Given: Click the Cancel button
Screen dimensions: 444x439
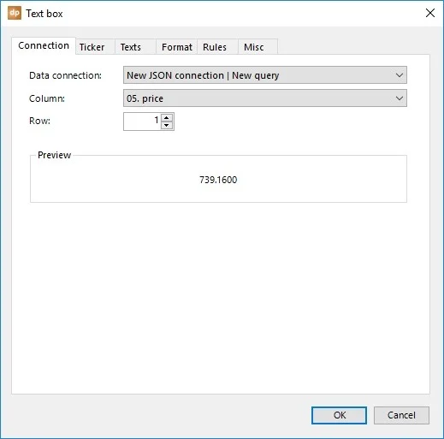Looking at the screenshot, I should [401, 415].
